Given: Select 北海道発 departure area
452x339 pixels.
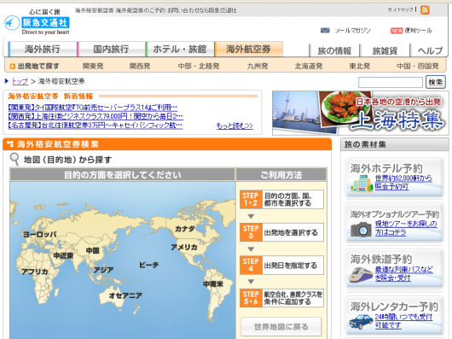Looking at the screenshot, I should pos(309,66).
